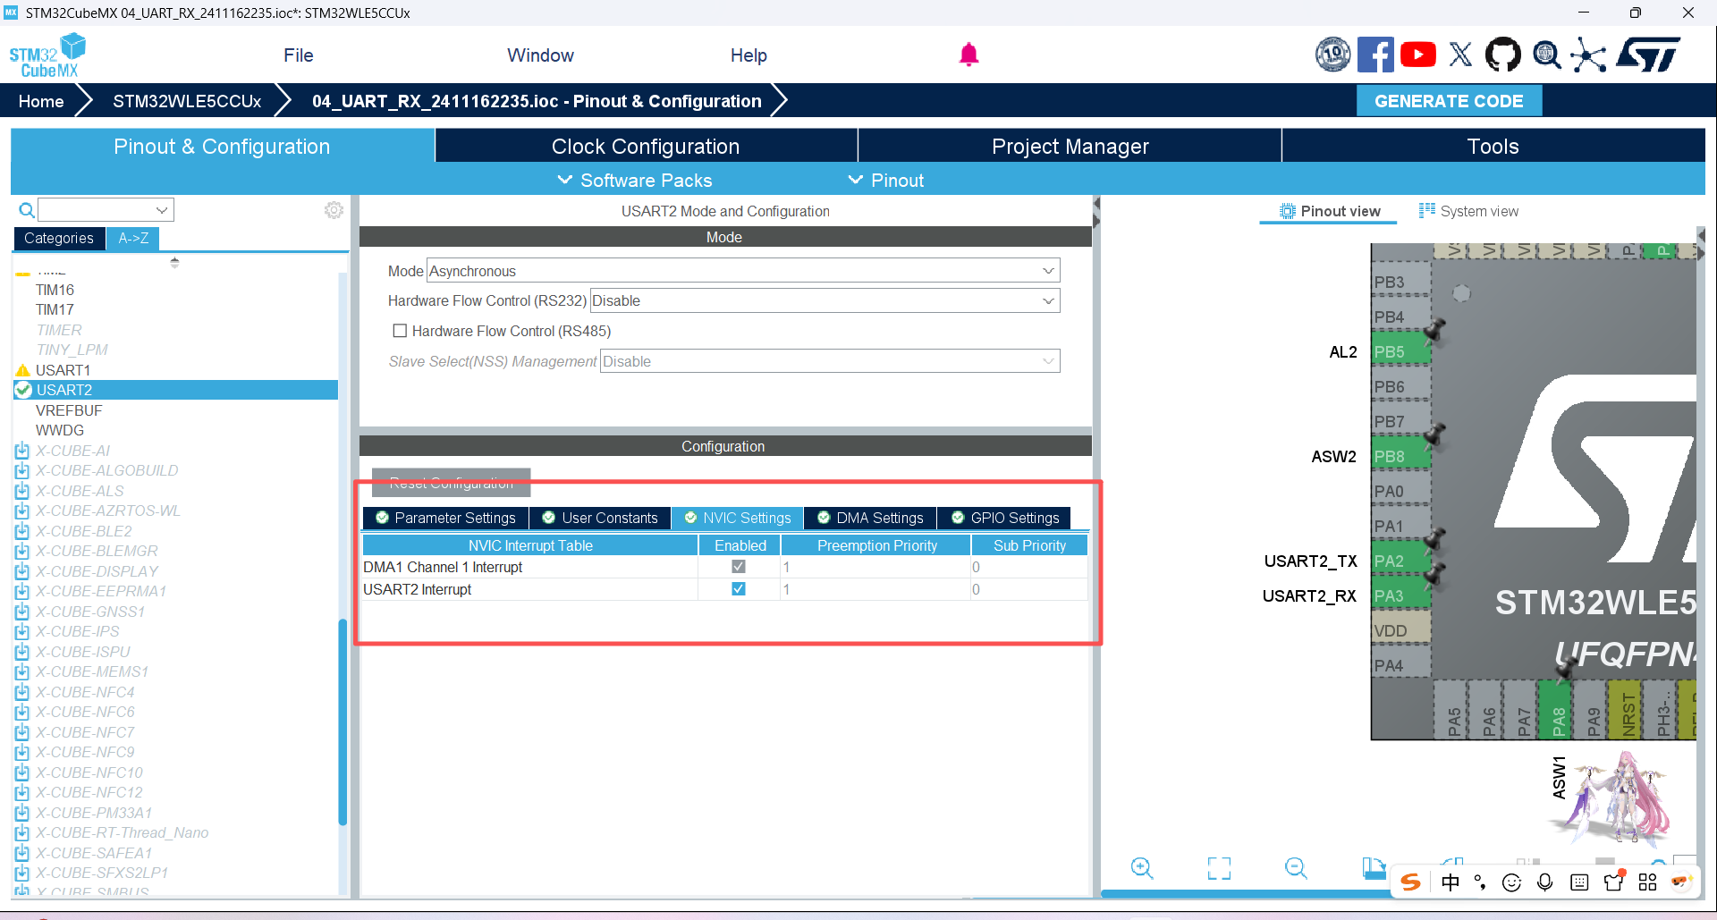Switch to the A->Z listing
Viewport: 1717px width, 920px height.
133,238
